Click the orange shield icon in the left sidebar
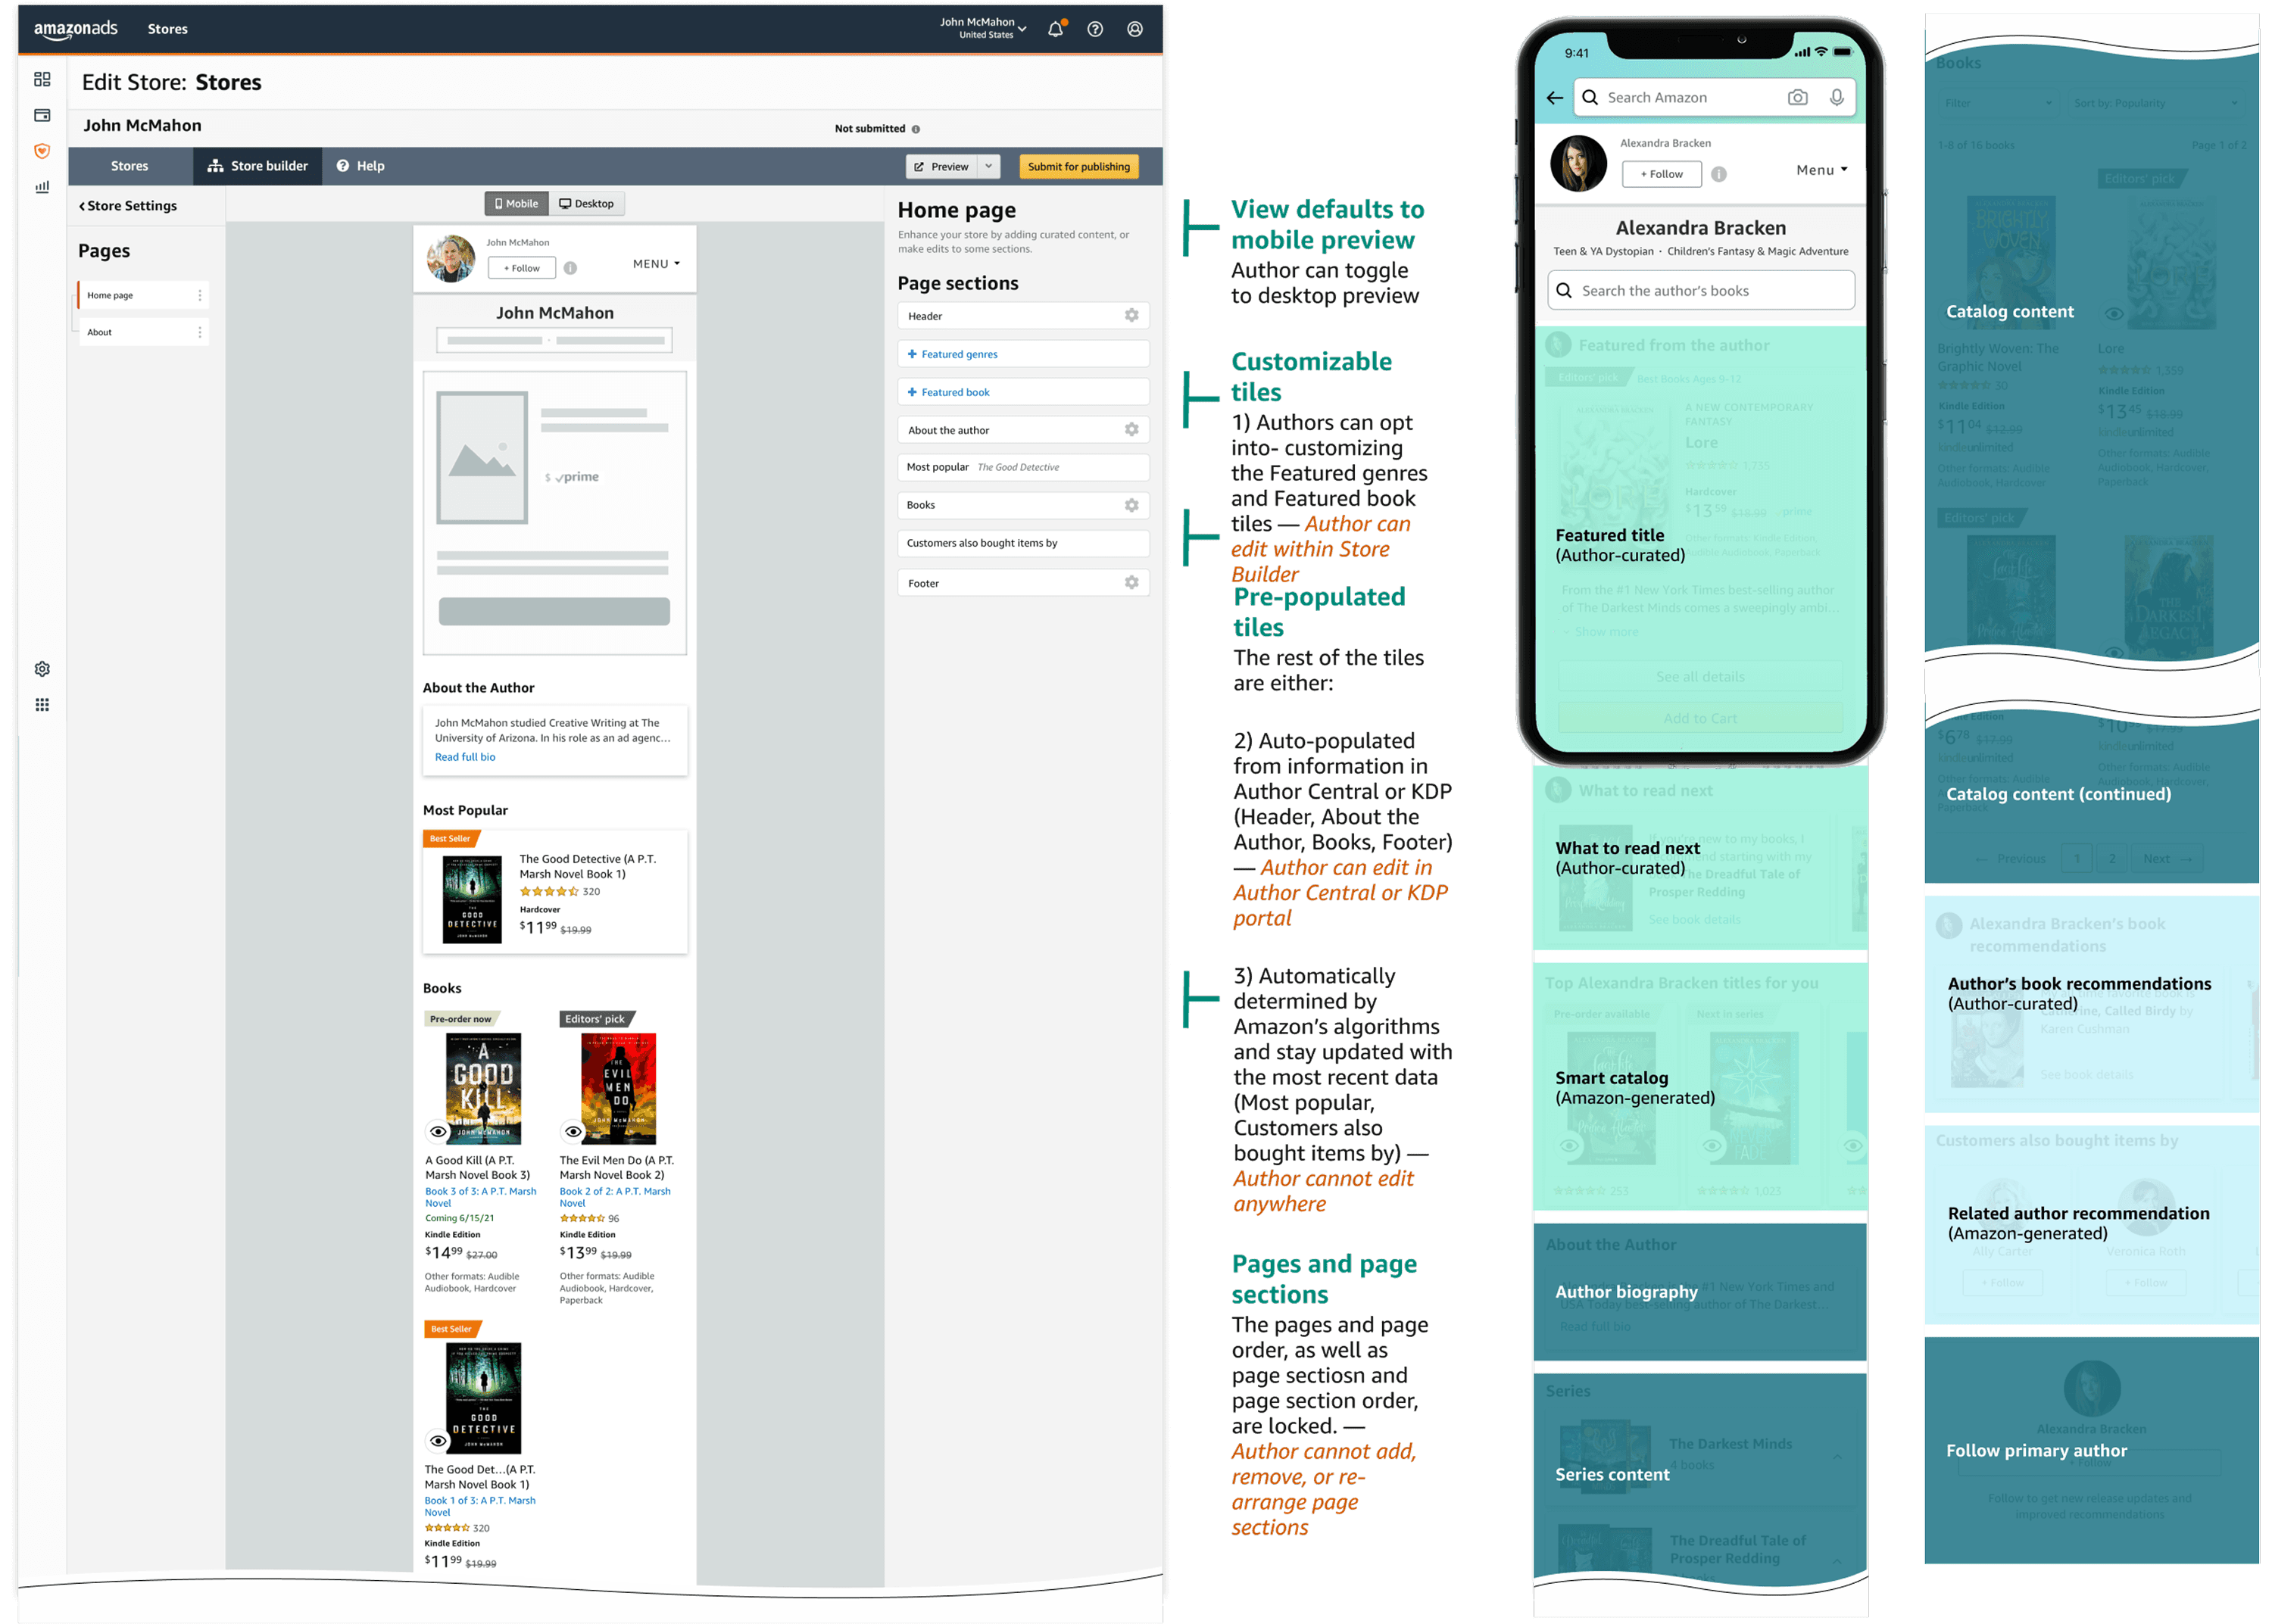This screenshot has height=1624, width=2272. (x=42, y=151)
